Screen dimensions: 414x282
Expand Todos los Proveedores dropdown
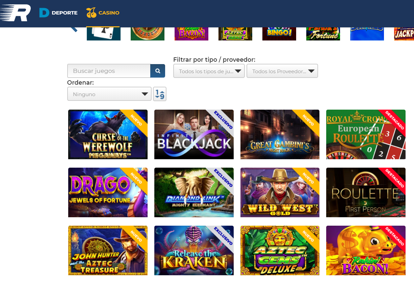point(282,71)
